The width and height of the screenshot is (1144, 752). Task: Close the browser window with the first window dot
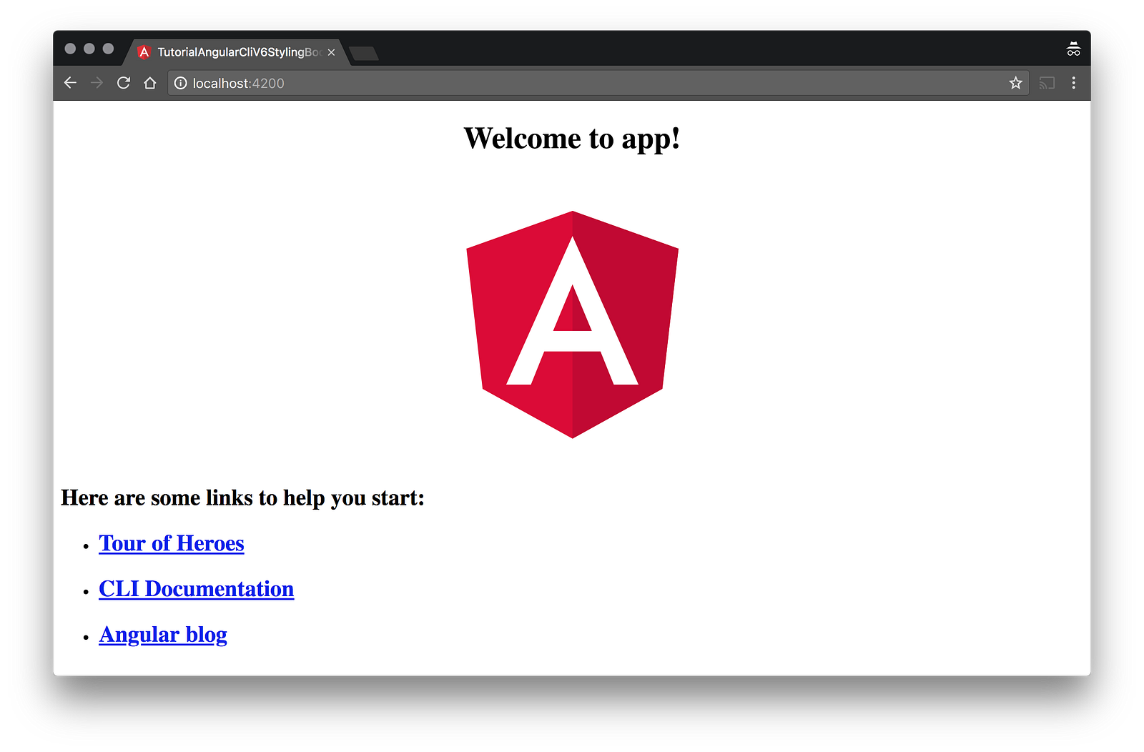(x=70, y=49)
